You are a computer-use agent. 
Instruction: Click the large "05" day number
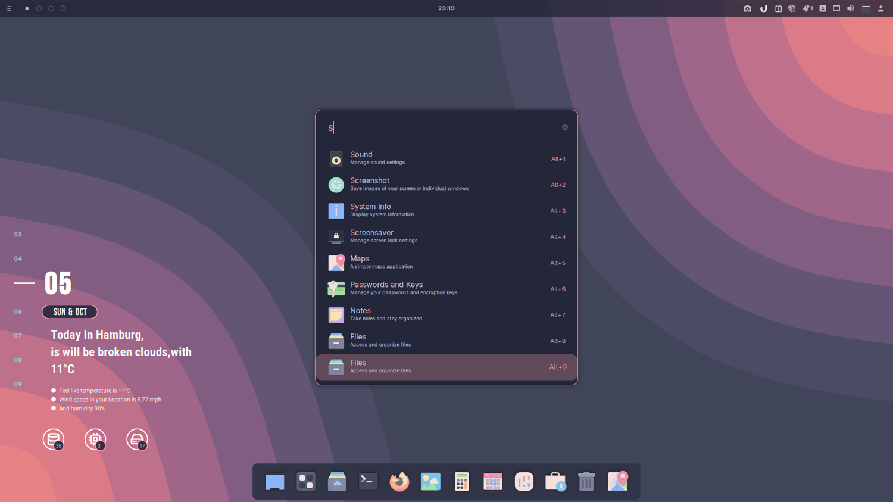pyautogui.click(x=58, y=283)
